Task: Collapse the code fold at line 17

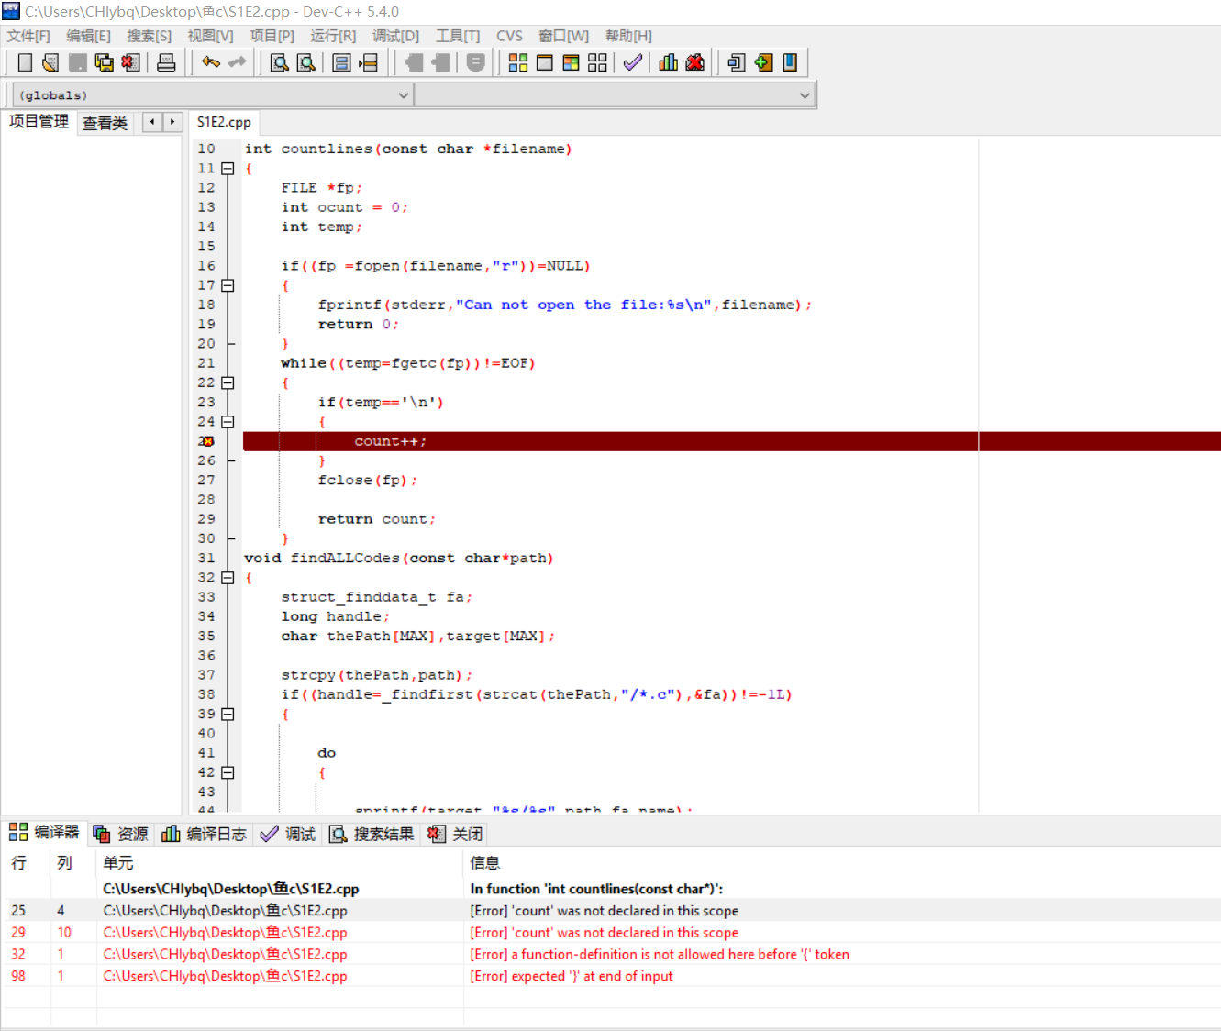Action: coord(228,285)
